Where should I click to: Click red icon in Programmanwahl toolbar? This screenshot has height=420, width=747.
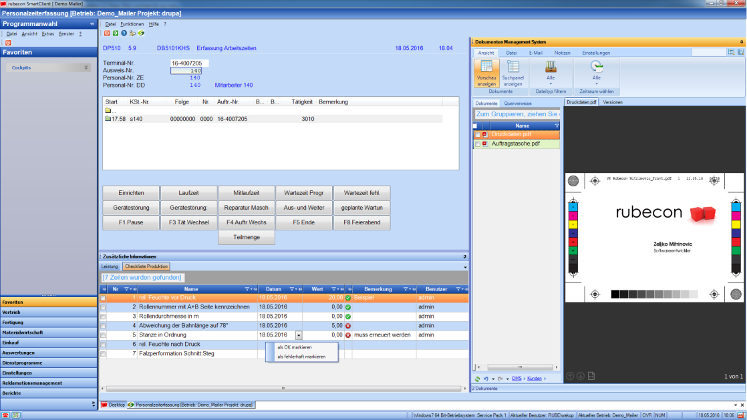coord(8,43)
